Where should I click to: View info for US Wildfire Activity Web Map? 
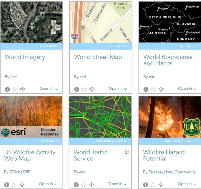click(7, 185)
